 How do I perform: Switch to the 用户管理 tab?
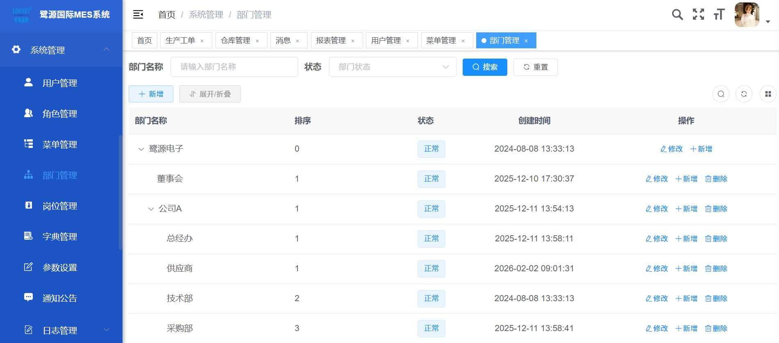coord(386,41)
